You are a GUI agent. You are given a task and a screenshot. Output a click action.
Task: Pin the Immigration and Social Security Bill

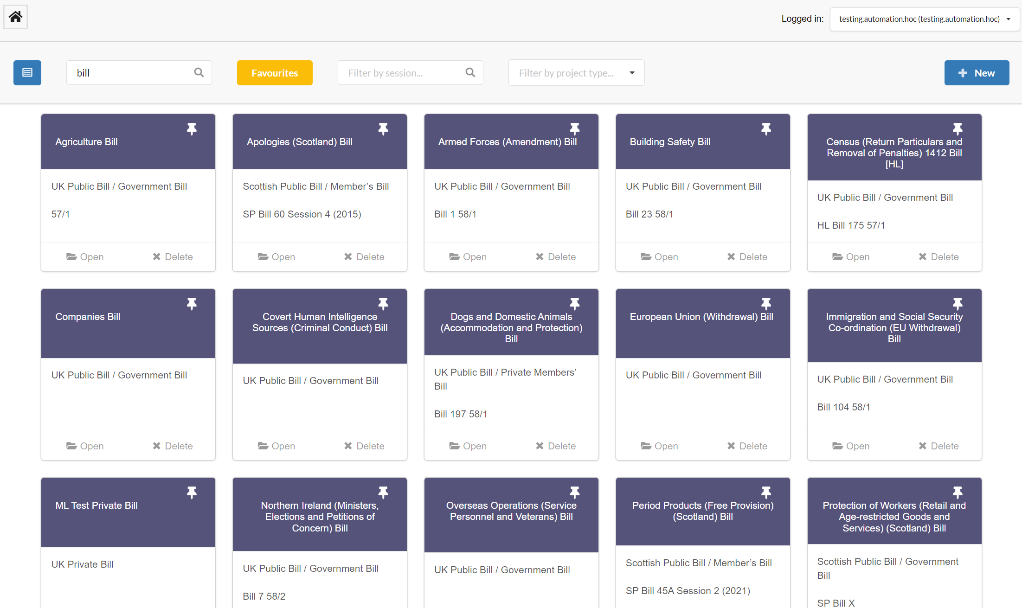coord(958,304)
